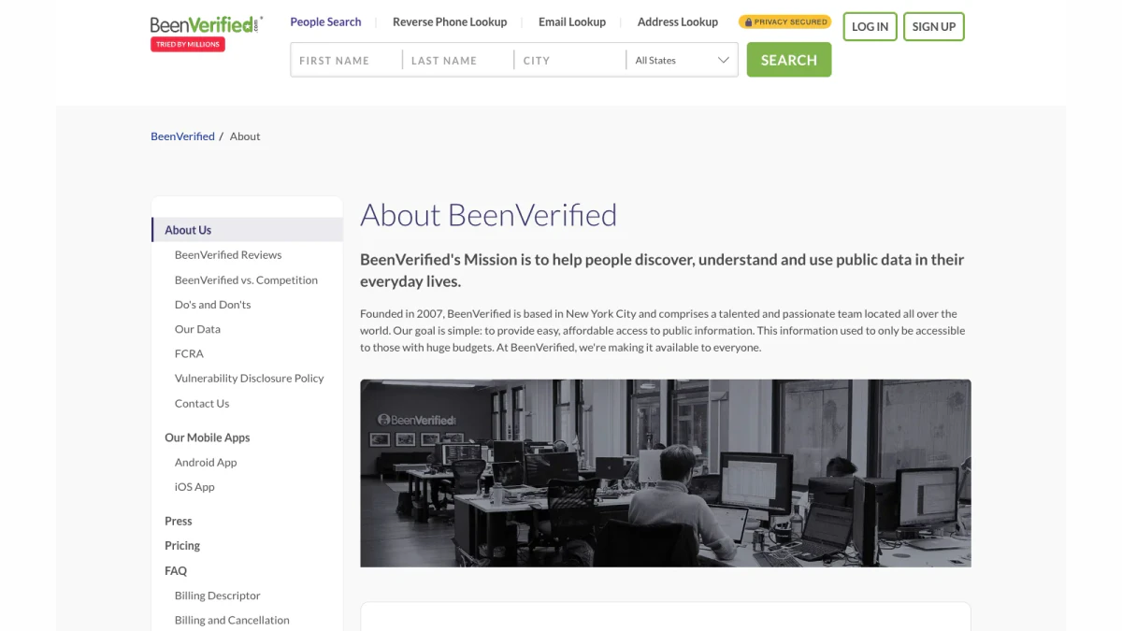Open FAQ in sidebar

tap(176, 570)
